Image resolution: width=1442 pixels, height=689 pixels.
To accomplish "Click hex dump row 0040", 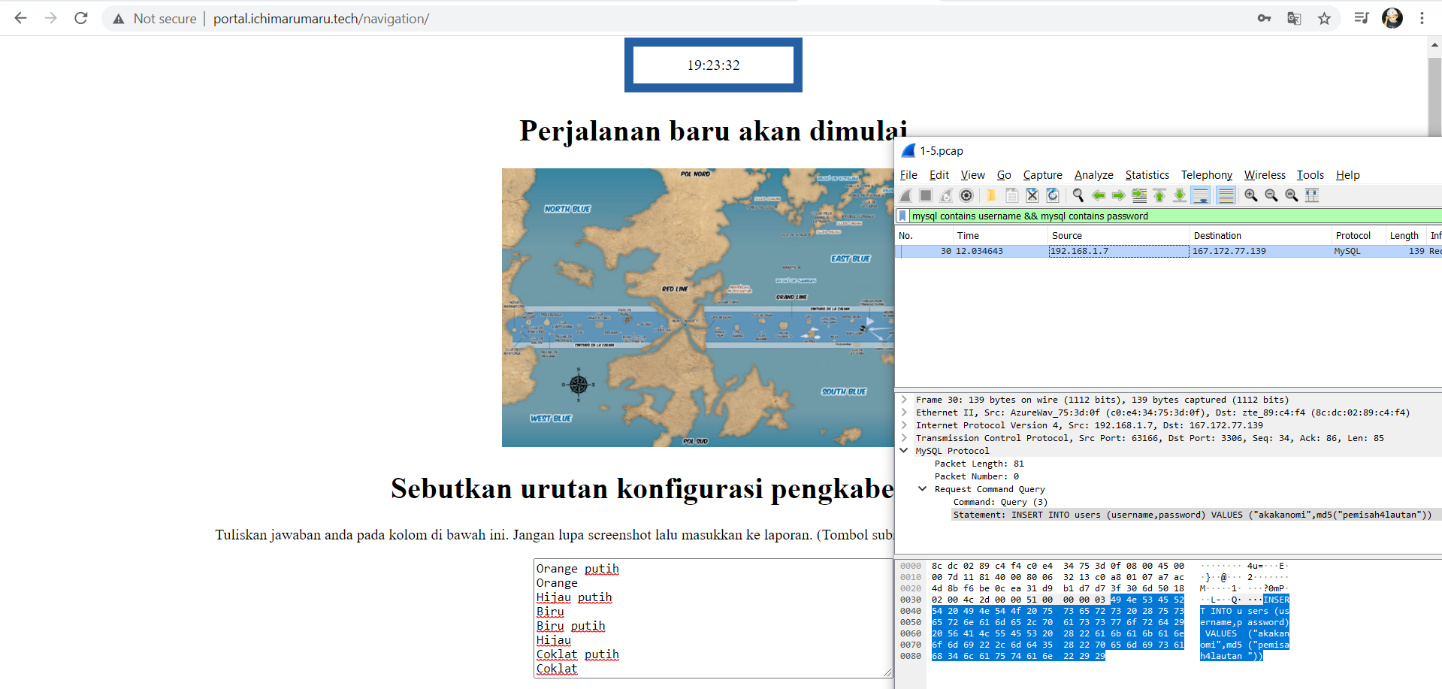I will (1057, 611).
